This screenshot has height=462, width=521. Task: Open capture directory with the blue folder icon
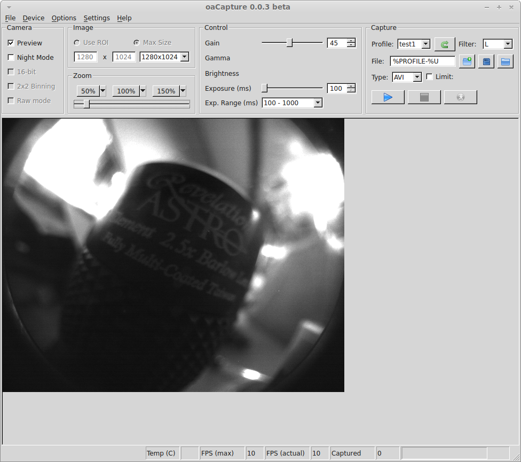pos(506,61)
